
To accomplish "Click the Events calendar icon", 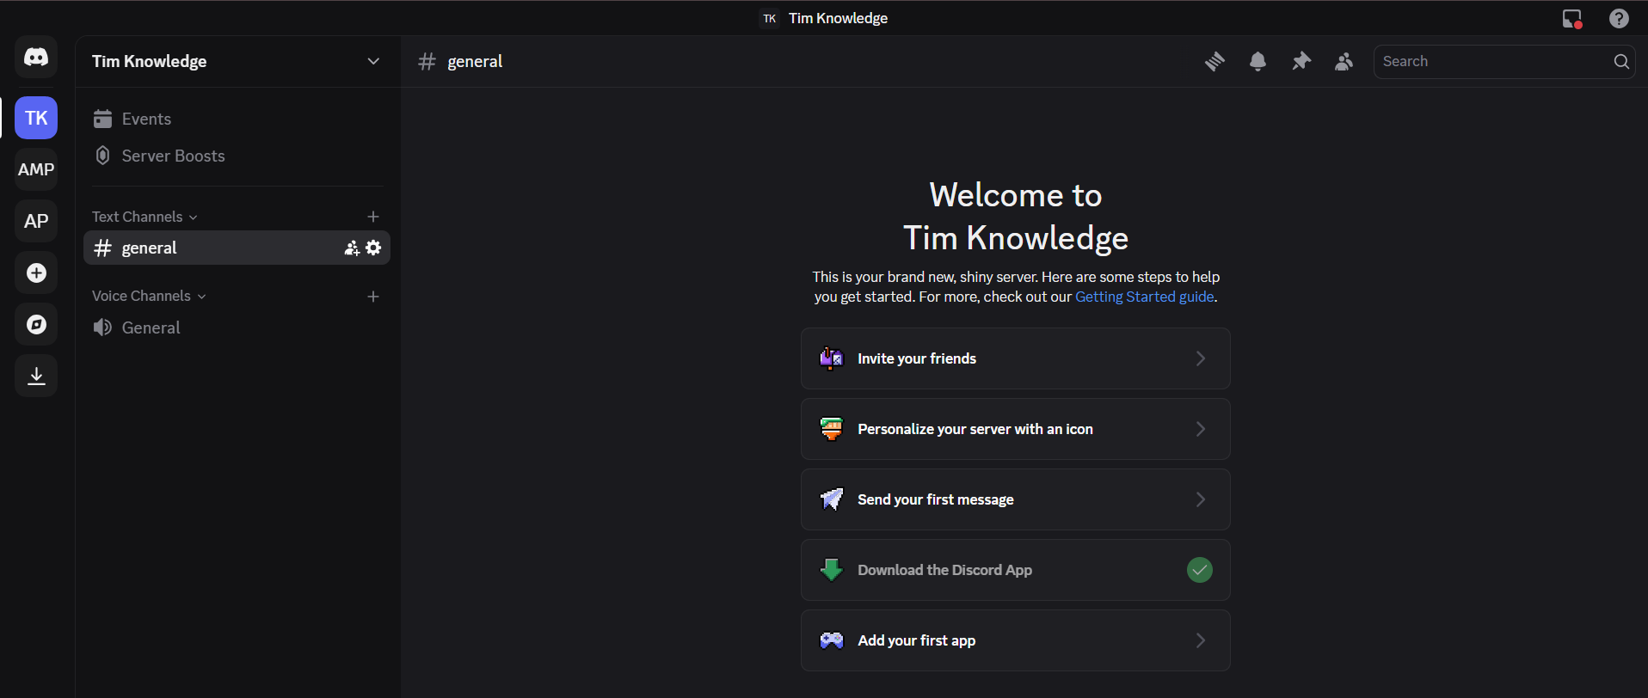I will click(x=102, y=119).
